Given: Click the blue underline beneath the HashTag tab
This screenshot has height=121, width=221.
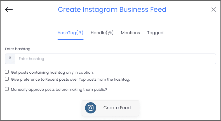Looking at the screenshot, I should tap(70, 39).
